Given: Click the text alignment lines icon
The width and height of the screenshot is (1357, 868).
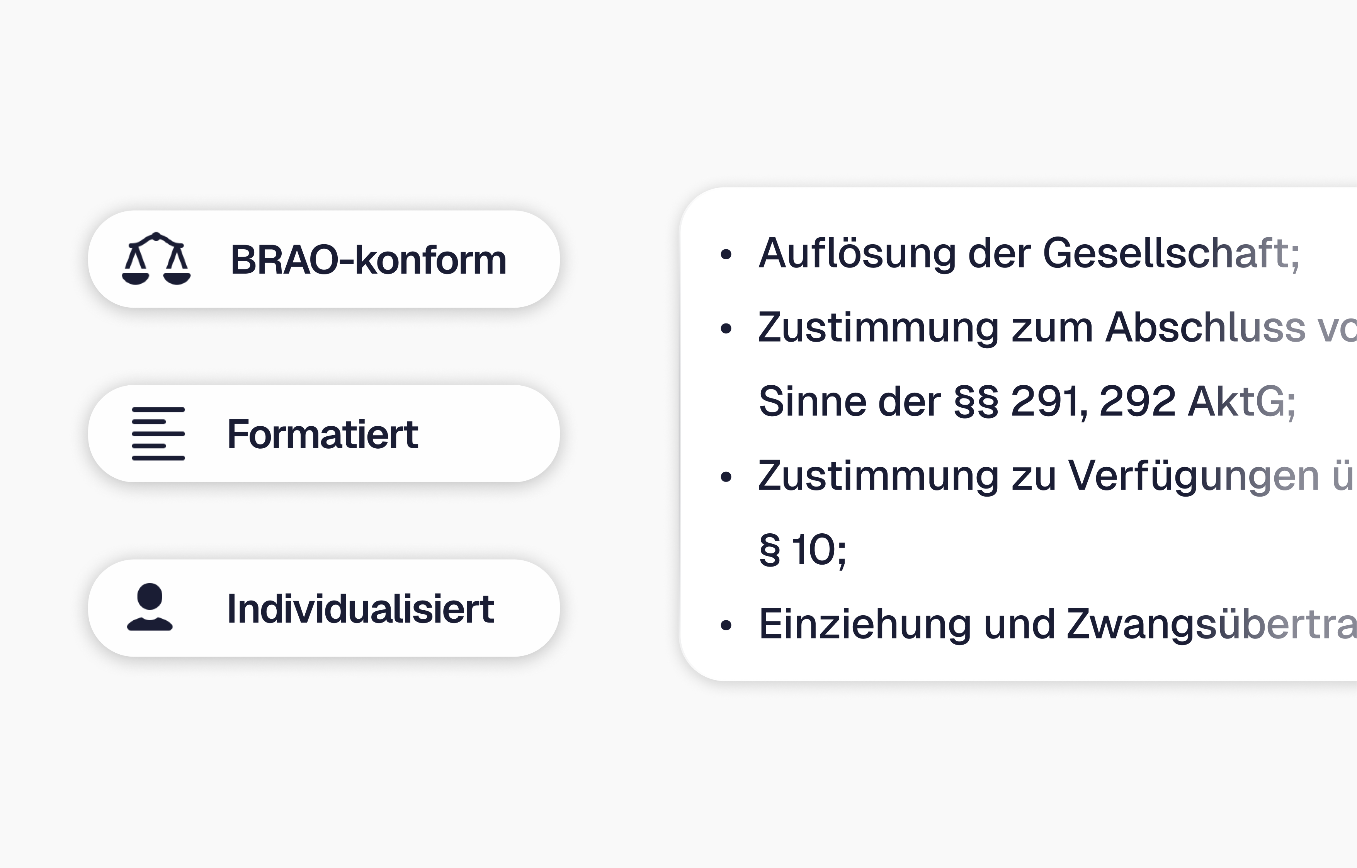Looking at the screenshot, I should click(158, 434).
